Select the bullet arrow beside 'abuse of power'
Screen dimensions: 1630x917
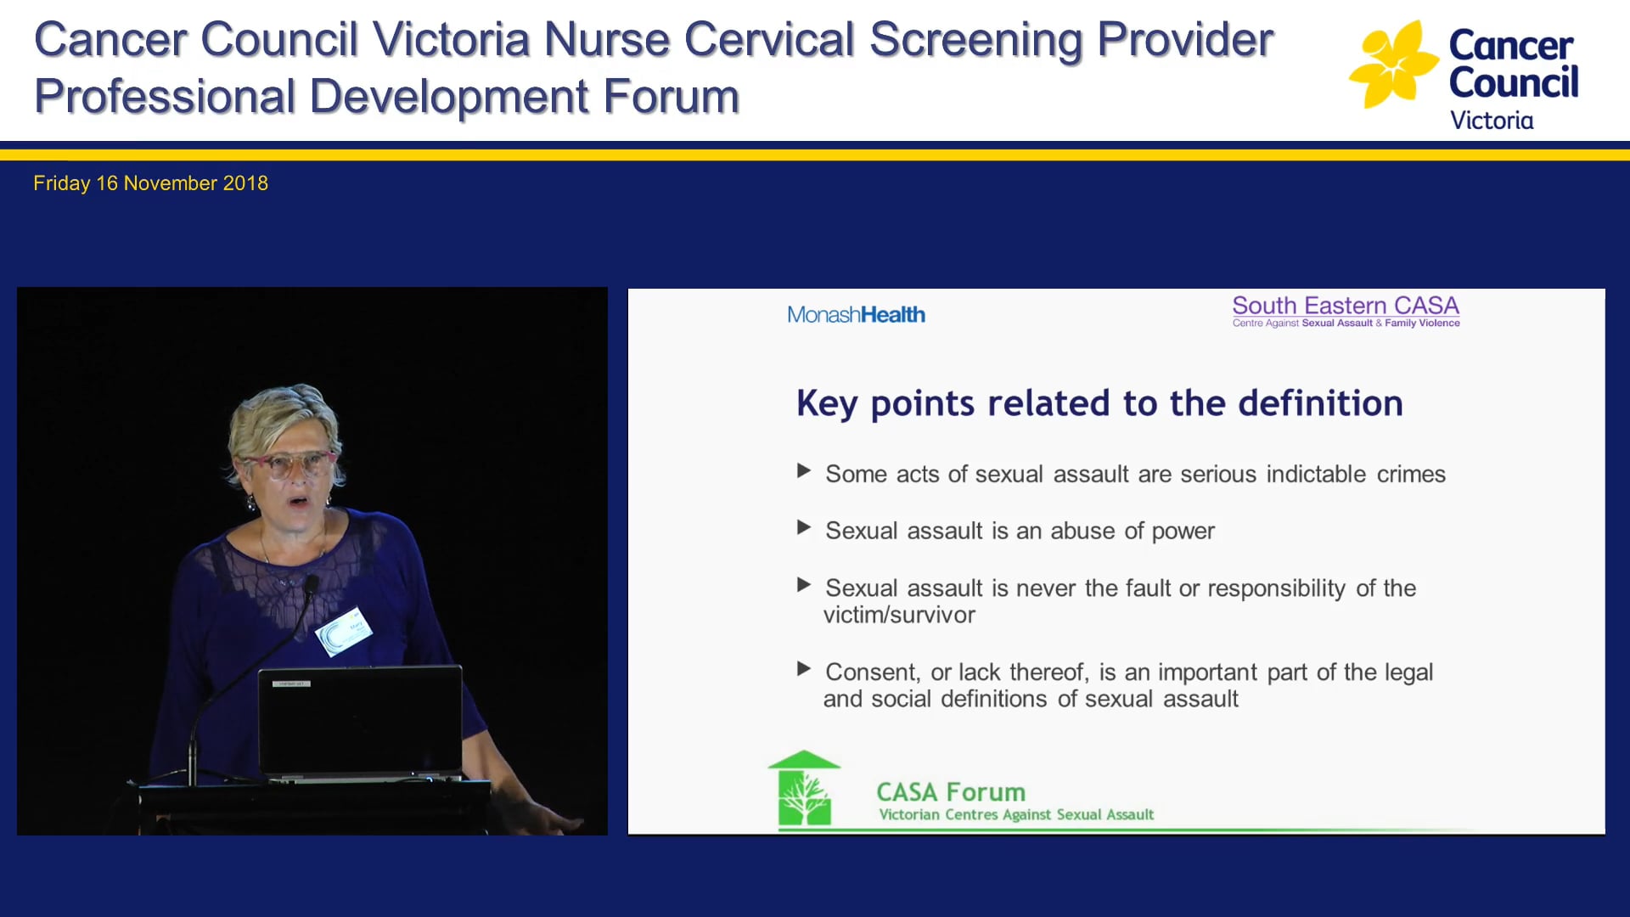pos(803,526)
